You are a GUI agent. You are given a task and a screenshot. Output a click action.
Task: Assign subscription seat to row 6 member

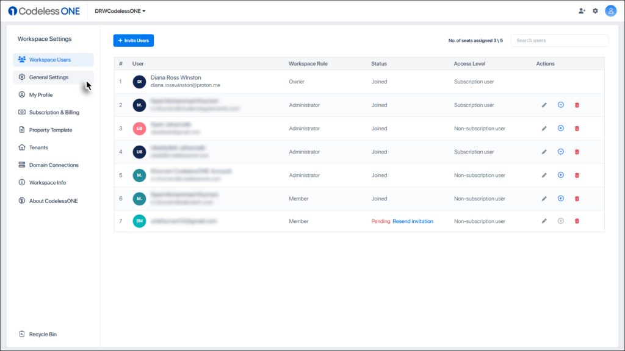pos(561,198)
